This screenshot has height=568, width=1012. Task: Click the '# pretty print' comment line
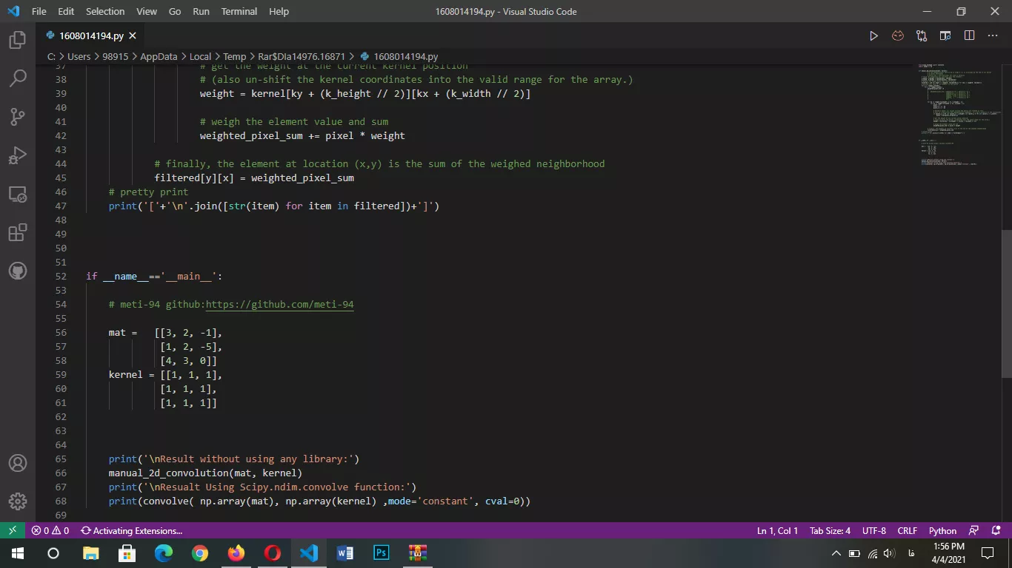click(148, 192)
